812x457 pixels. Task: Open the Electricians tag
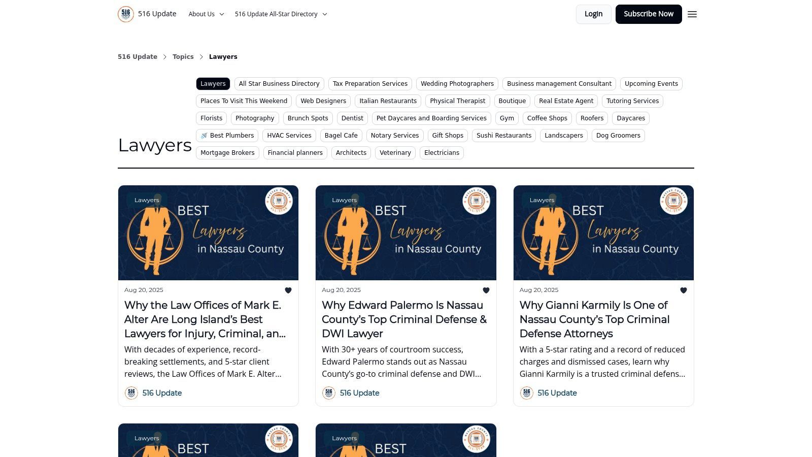point(442,153)
